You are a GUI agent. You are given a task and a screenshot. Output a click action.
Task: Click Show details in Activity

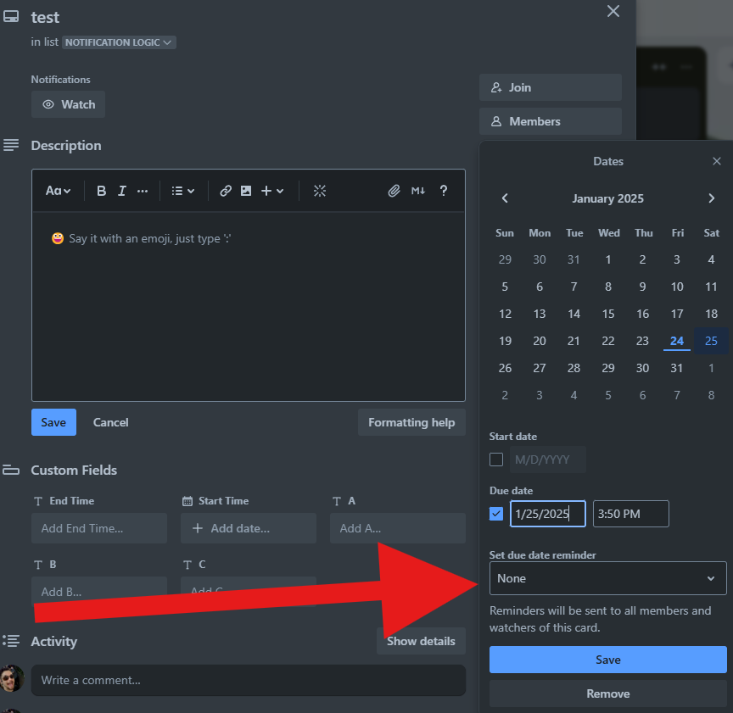click(421, 641)
